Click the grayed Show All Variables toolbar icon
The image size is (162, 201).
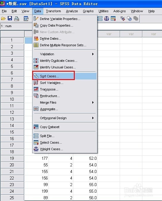click(x=136, y=19)
